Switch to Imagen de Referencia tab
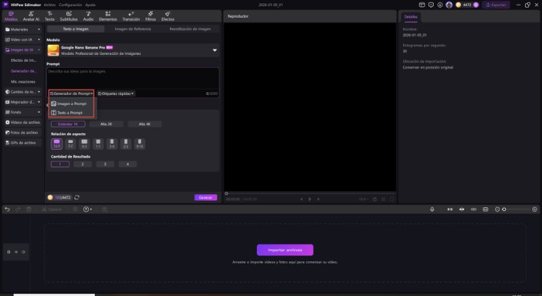 pyautogui.click(x=132, y=29)
